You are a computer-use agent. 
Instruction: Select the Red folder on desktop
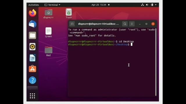[49, 51]
